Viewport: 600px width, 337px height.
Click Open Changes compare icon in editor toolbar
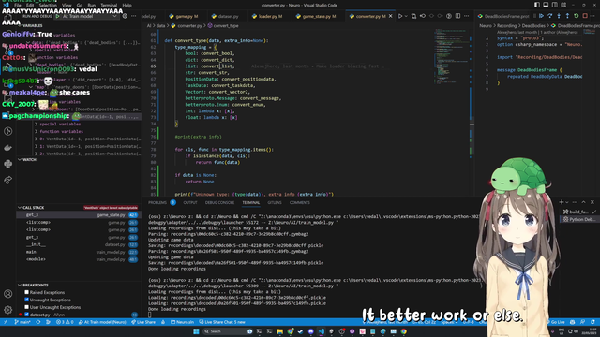(413, 16)
